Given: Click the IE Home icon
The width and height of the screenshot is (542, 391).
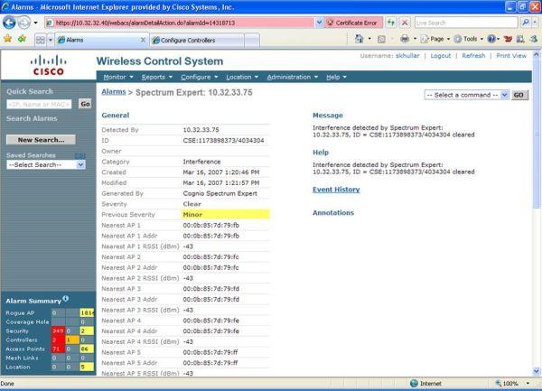Looking at the screenshot, I should pyautogui.click(x=360, y=39).
